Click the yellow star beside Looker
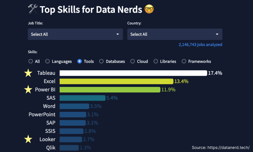The height and width of the screenshot is (152, 253). 28,139
